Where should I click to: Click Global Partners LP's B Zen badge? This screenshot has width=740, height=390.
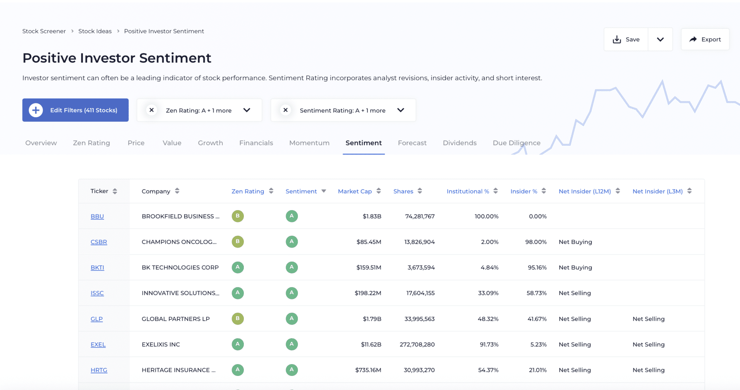tap(238, 319)
